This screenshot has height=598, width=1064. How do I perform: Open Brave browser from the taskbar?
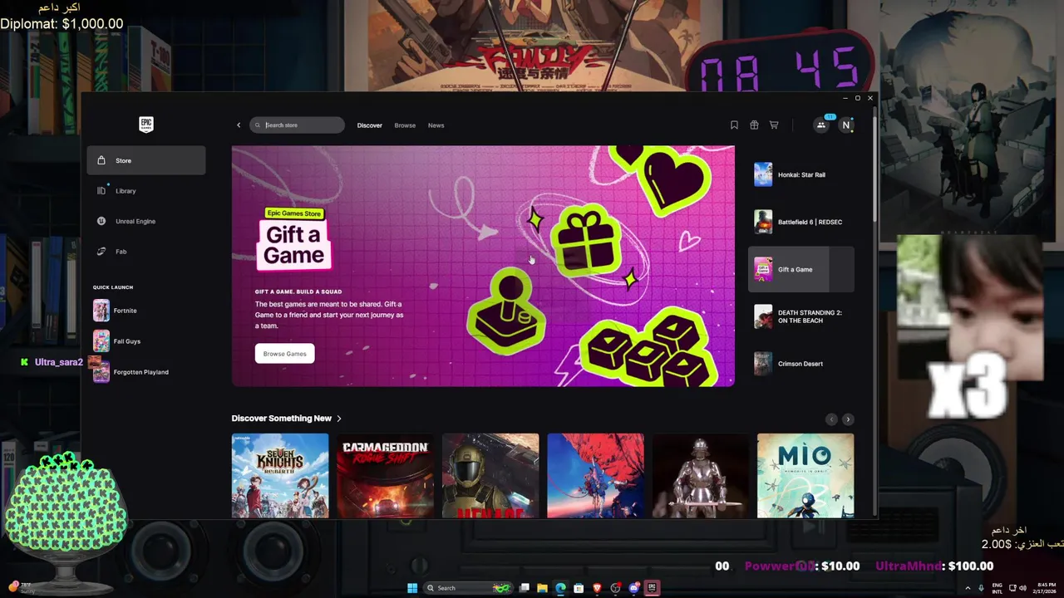(x=597, y=588)
